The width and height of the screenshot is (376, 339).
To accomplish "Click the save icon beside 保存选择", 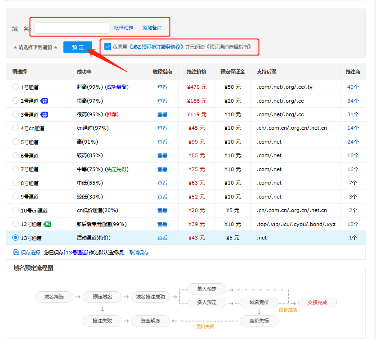I will [x=16, y=252].
